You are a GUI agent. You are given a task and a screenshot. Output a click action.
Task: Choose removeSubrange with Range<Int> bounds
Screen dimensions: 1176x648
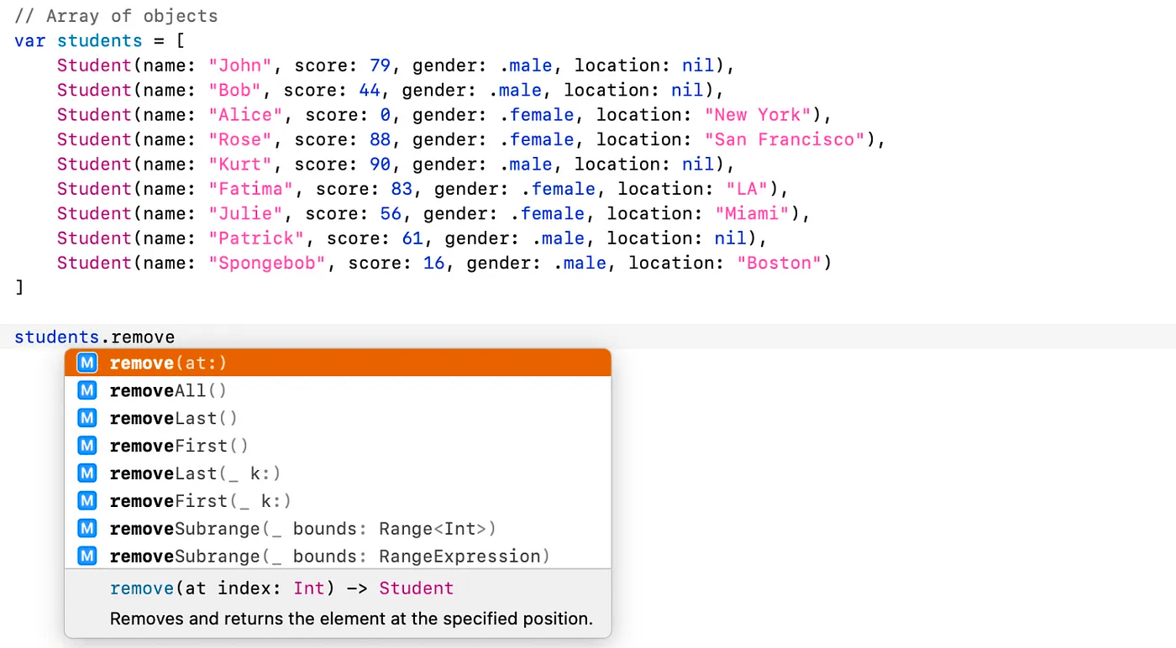tap(338, 529)
